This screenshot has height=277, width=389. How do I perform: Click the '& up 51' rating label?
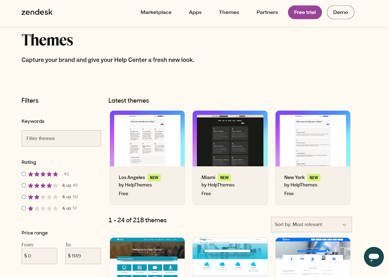[69, 208]
